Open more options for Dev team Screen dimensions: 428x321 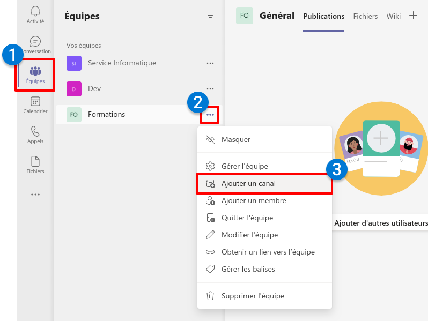point(210,89)
